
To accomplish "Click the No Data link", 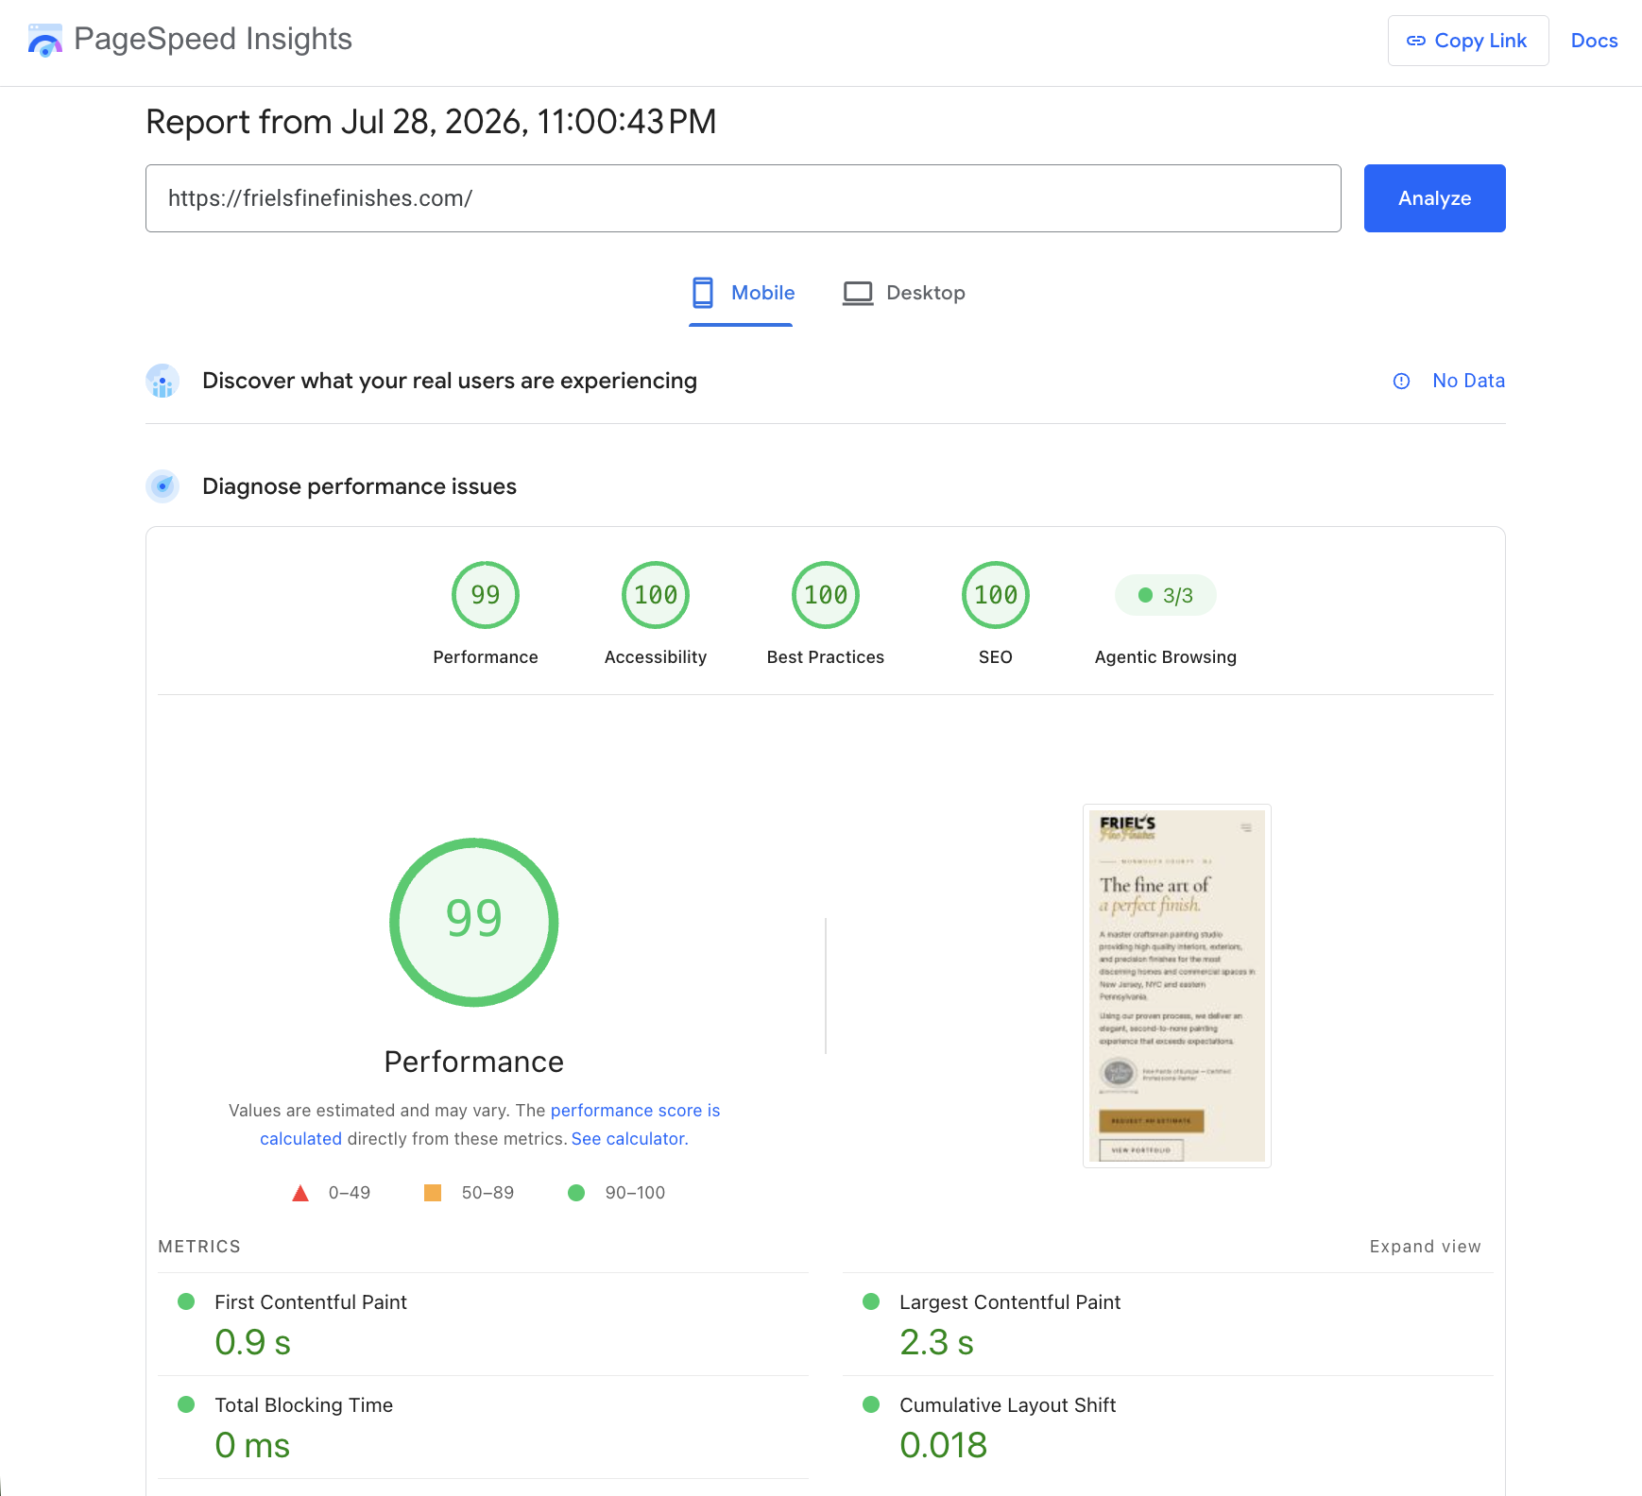I will (x=1468, y=381).
